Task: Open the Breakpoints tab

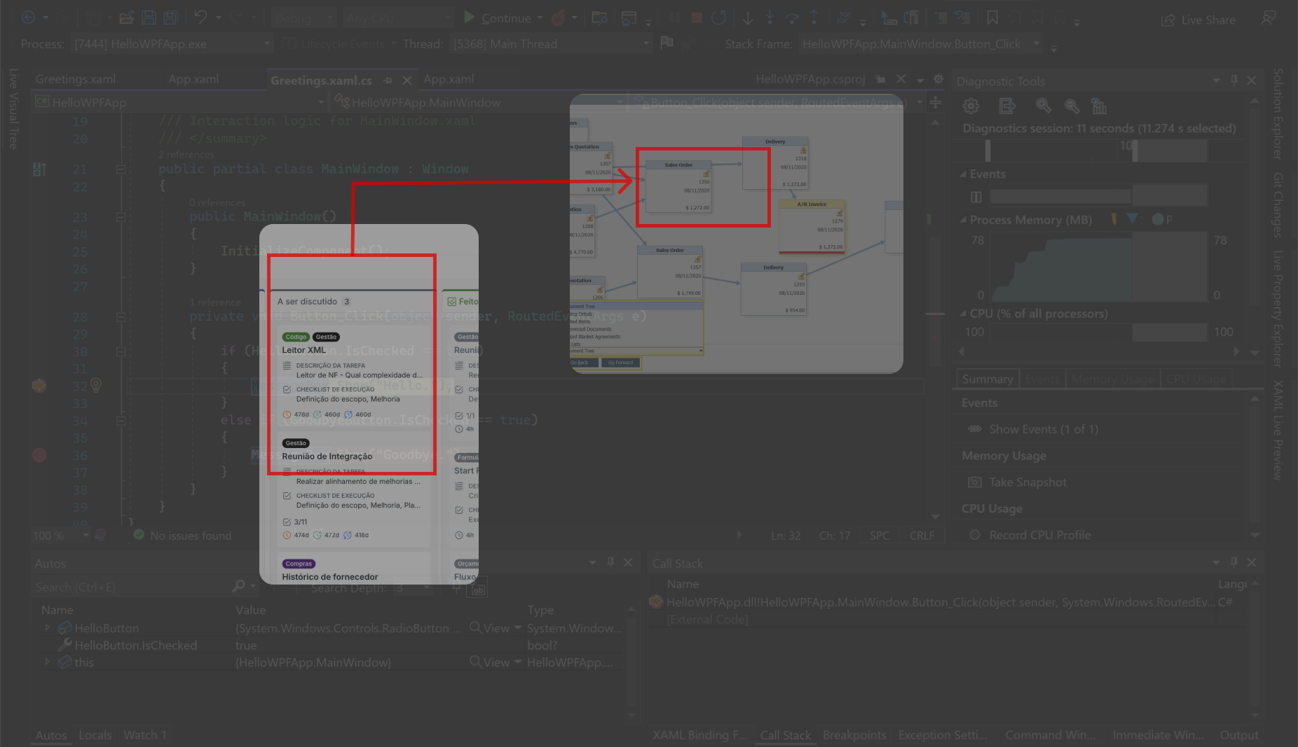Action: [x=854, y=735]
